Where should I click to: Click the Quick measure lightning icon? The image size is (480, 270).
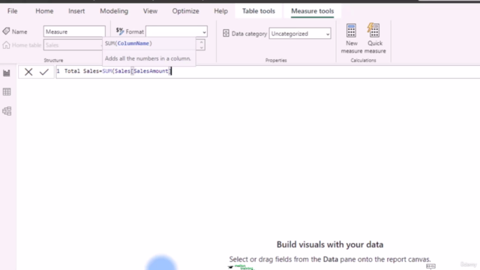(373, 30)
